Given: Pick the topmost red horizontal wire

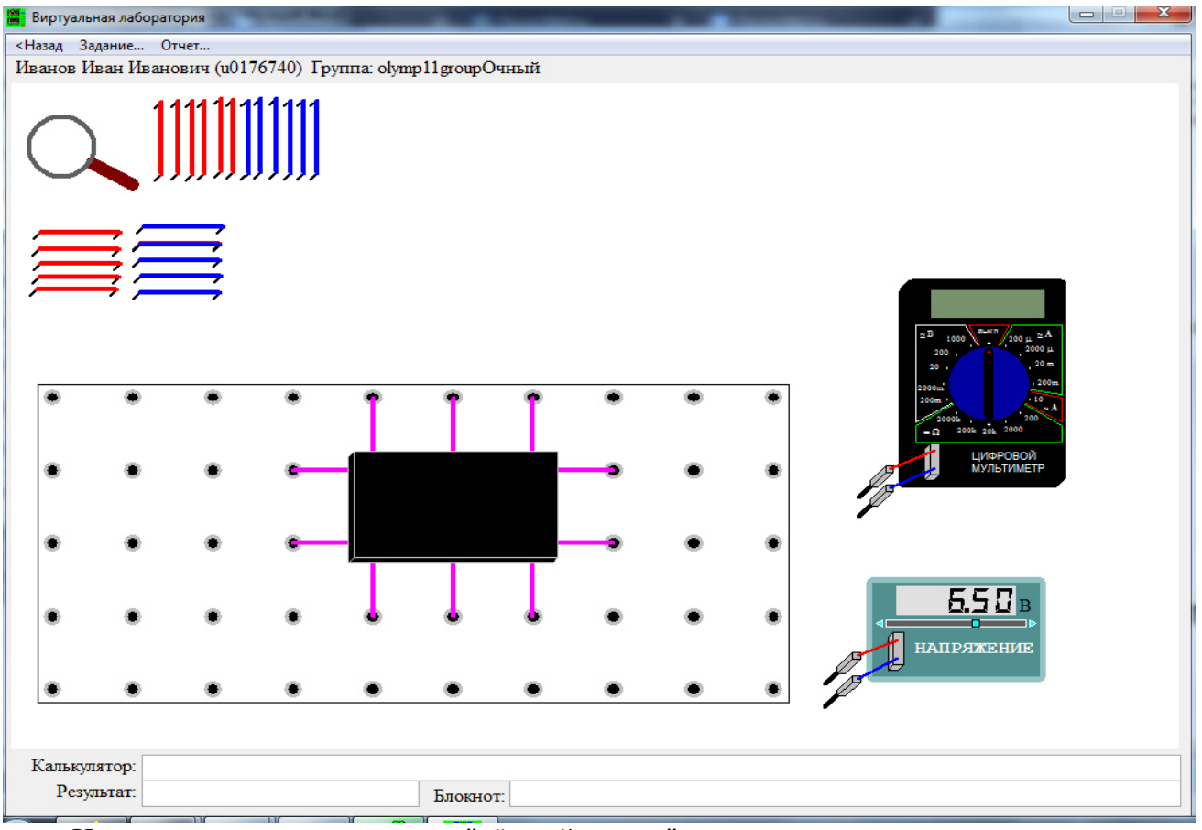Looking at the screenshot, I should (x=77, y=233).
